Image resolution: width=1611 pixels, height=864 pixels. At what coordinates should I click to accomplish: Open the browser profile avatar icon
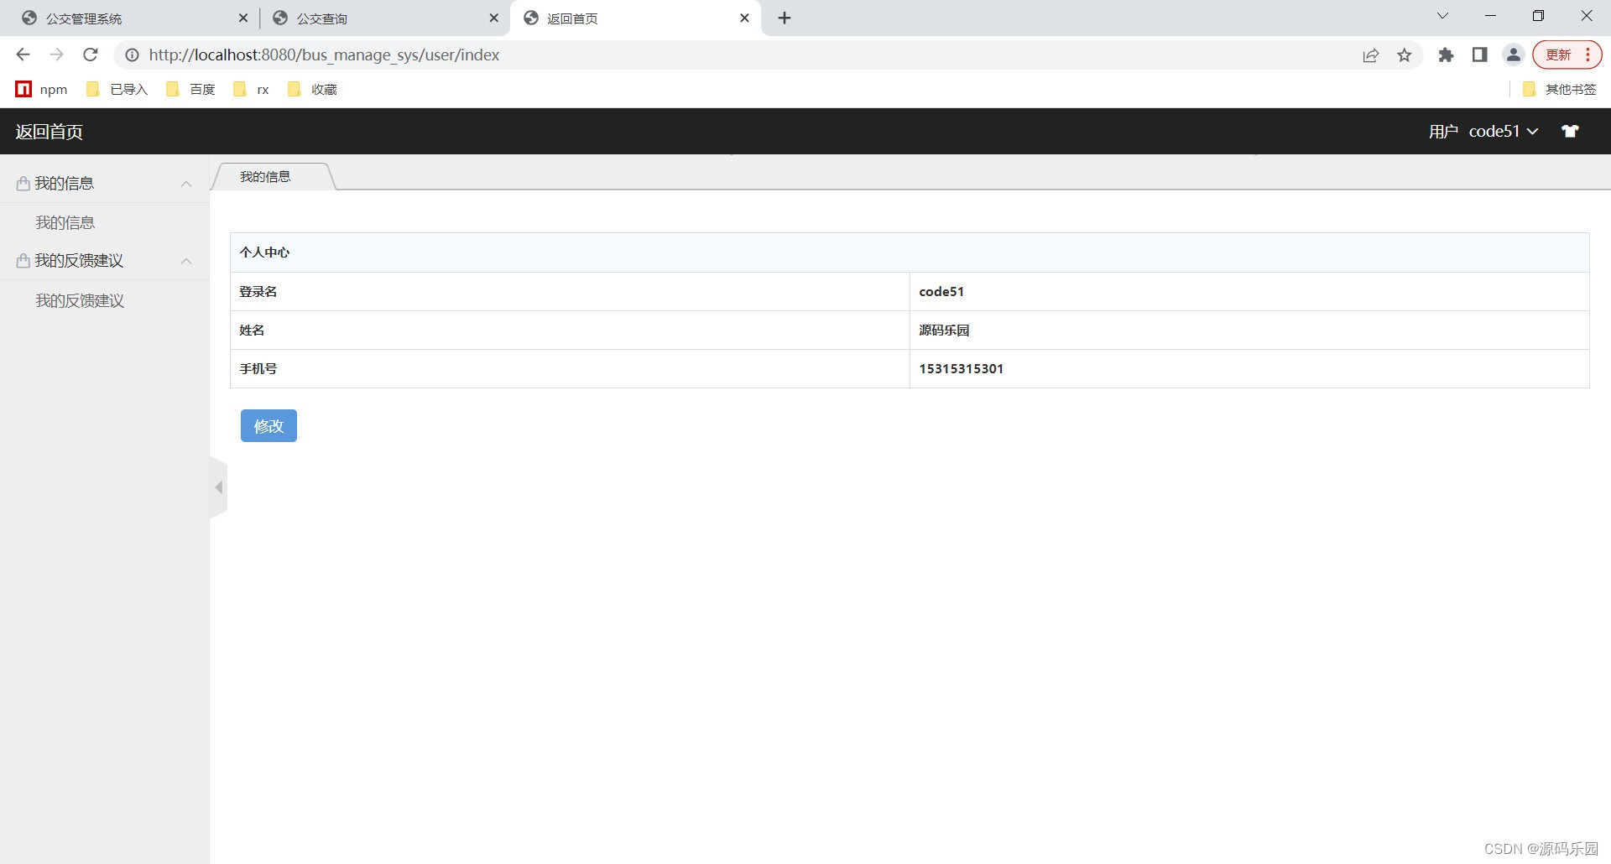(1513, 55)
